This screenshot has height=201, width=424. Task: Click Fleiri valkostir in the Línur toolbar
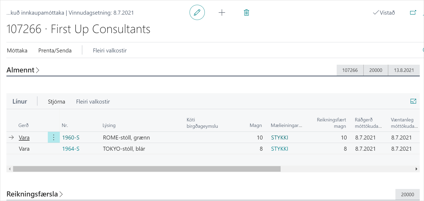click(93, 102)
